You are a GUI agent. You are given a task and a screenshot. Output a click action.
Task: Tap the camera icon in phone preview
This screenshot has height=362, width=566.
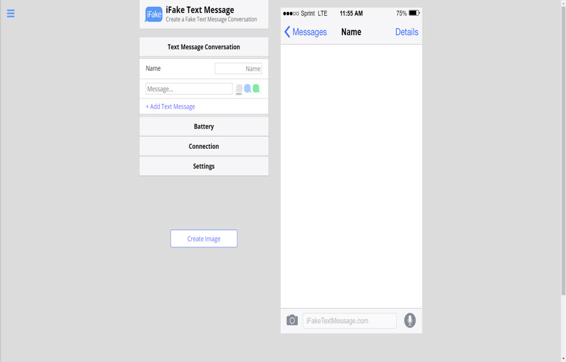pyautogui.click(x=292, y=320)
